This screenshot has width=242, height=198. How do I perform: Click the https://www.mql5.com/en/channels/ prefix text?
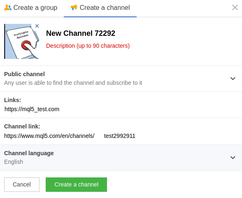tap(49, 136)
